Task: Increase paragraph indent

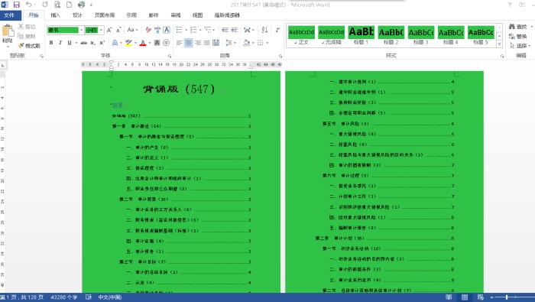Action: click(235, 30)
